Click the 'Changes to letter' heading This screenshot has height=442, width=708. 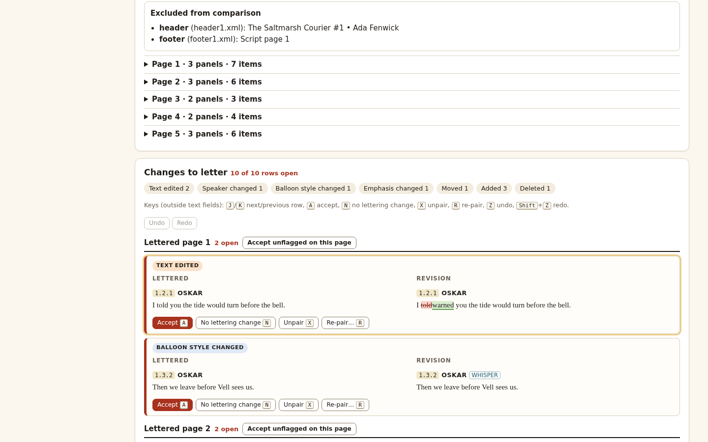[186, 172]
